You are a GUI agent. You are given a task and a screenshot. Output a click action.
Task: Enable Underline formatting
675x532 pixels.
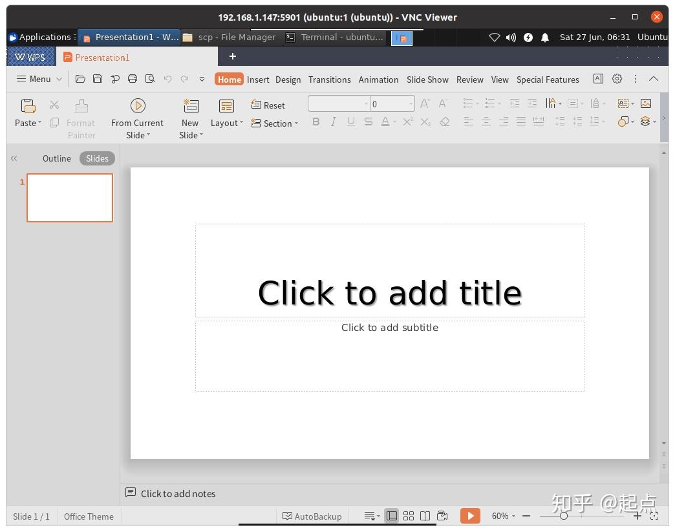pos(350,122)
